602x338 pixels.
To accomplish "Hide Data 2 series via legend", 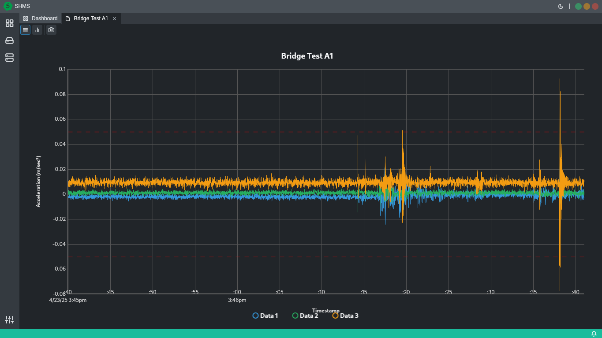I will tap(305, 316).
